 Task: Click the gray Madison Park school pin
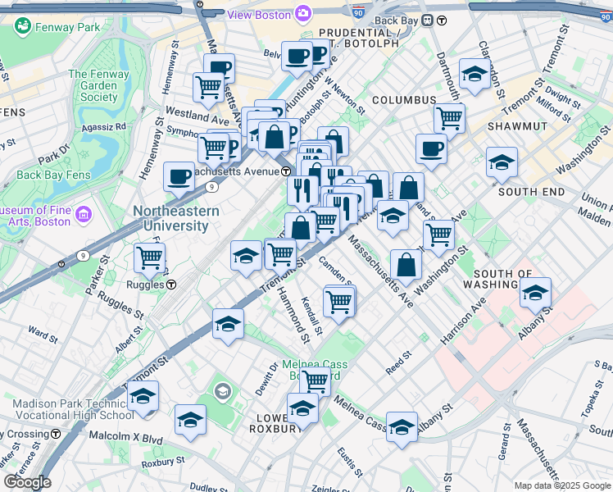(x=223, y=391)
